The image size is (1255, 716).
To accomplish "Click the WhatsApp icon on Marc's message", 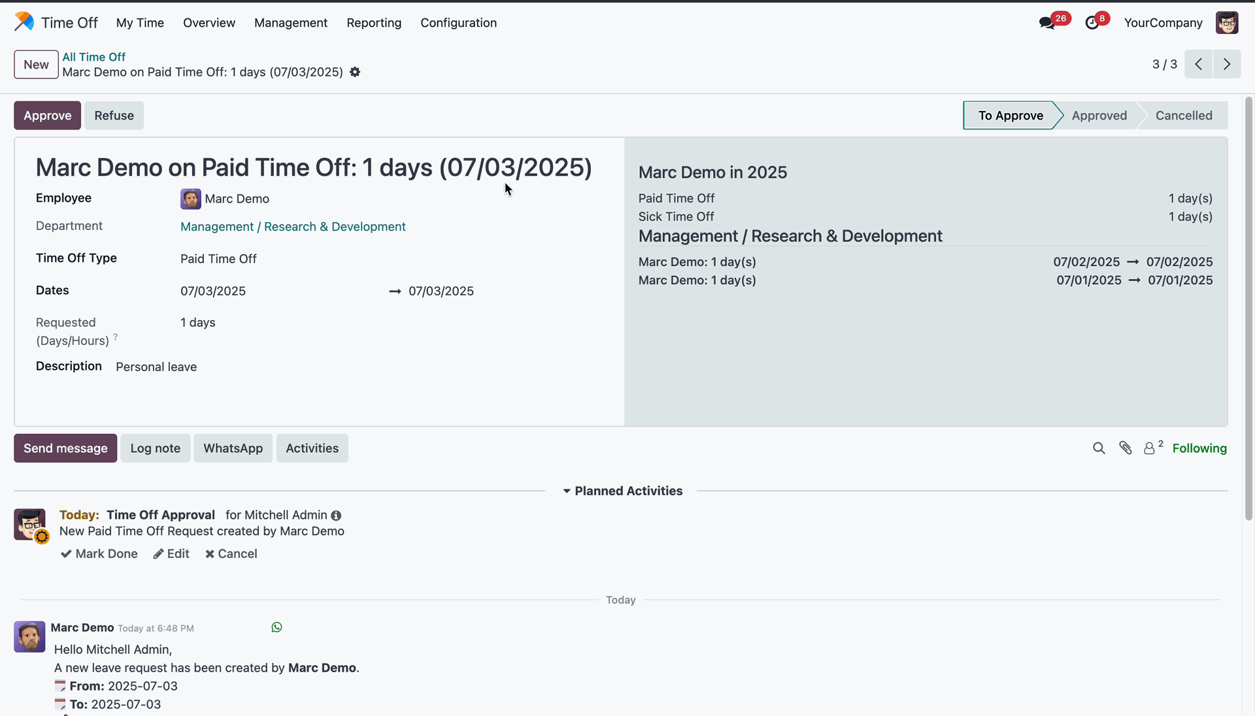I will tap(276, 627).
